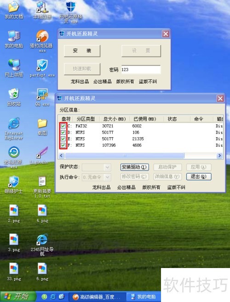This screenshot has height=302, width=230.
Task: Select the 老毛还原 exe icon
Action: [13, 157]
